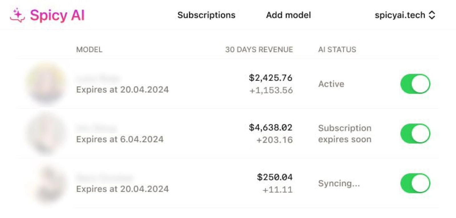Image resolution: width=456 pixels, height=218 pixels.
Task: Open the Subscriptions menu item
Action: [x=206, y=15]
